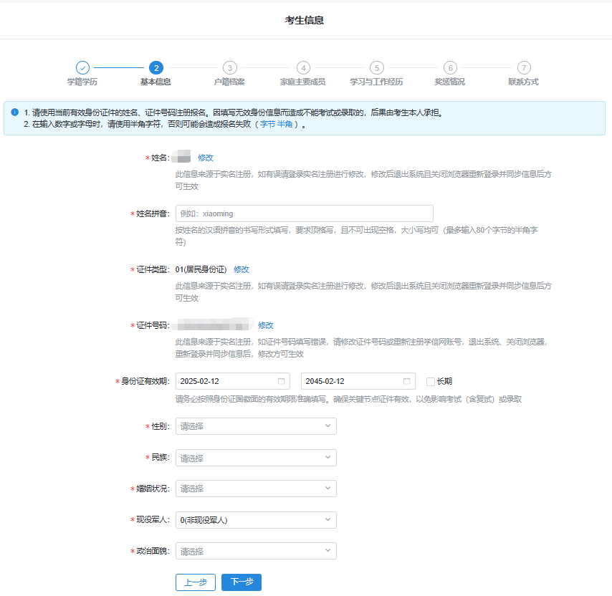Click the 身份证有效期 field label
612x596 pixels.
[x=145, y=381]
